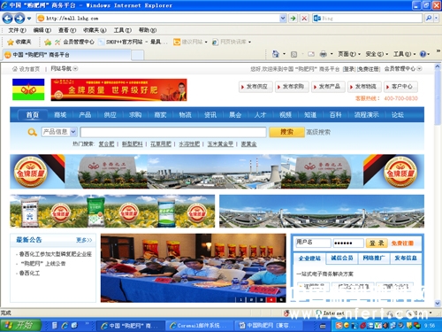
Task: Click the 用户名 login input field
Action: pos(313,243)
